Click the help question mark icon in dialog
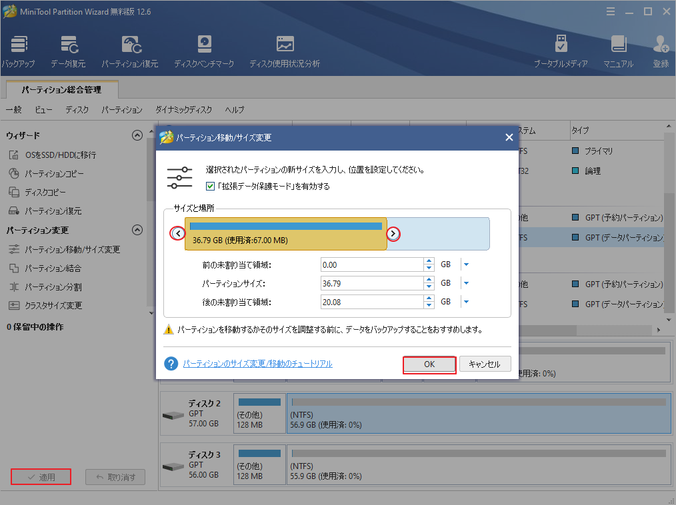The width and height of the screenshot is (676, 505). [171, 364]
